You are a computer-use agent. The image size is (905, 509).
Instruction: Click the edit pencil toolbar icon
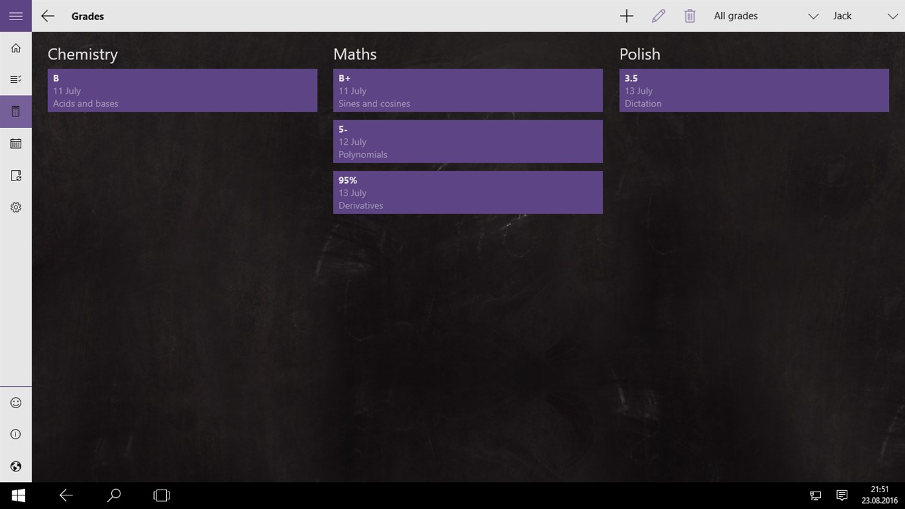coord(658,16)
